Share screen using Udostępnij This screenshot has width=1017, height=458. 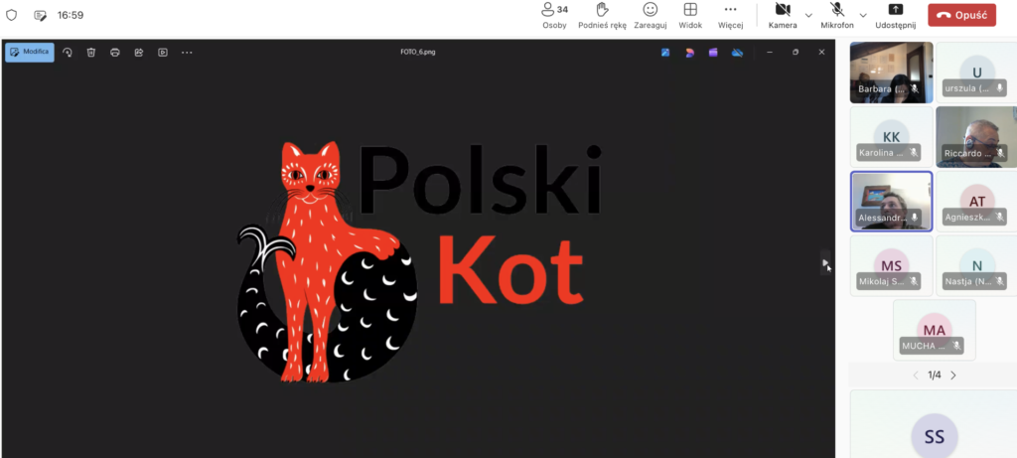click(895, 15)
